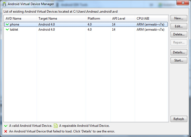Sort by the CPU/ABI column header
Viewport: 191px width, 137px height.
click(143, 19)
